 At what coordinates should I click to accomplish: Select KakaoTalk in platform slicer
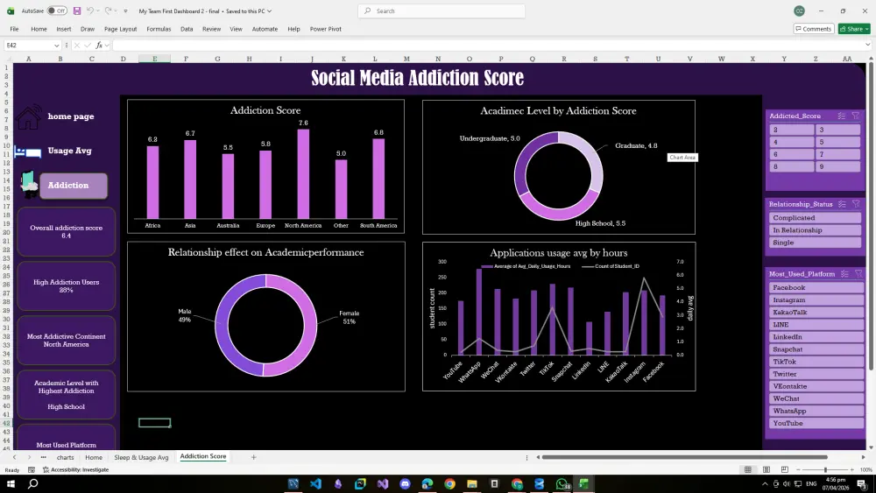pos(816,312)
